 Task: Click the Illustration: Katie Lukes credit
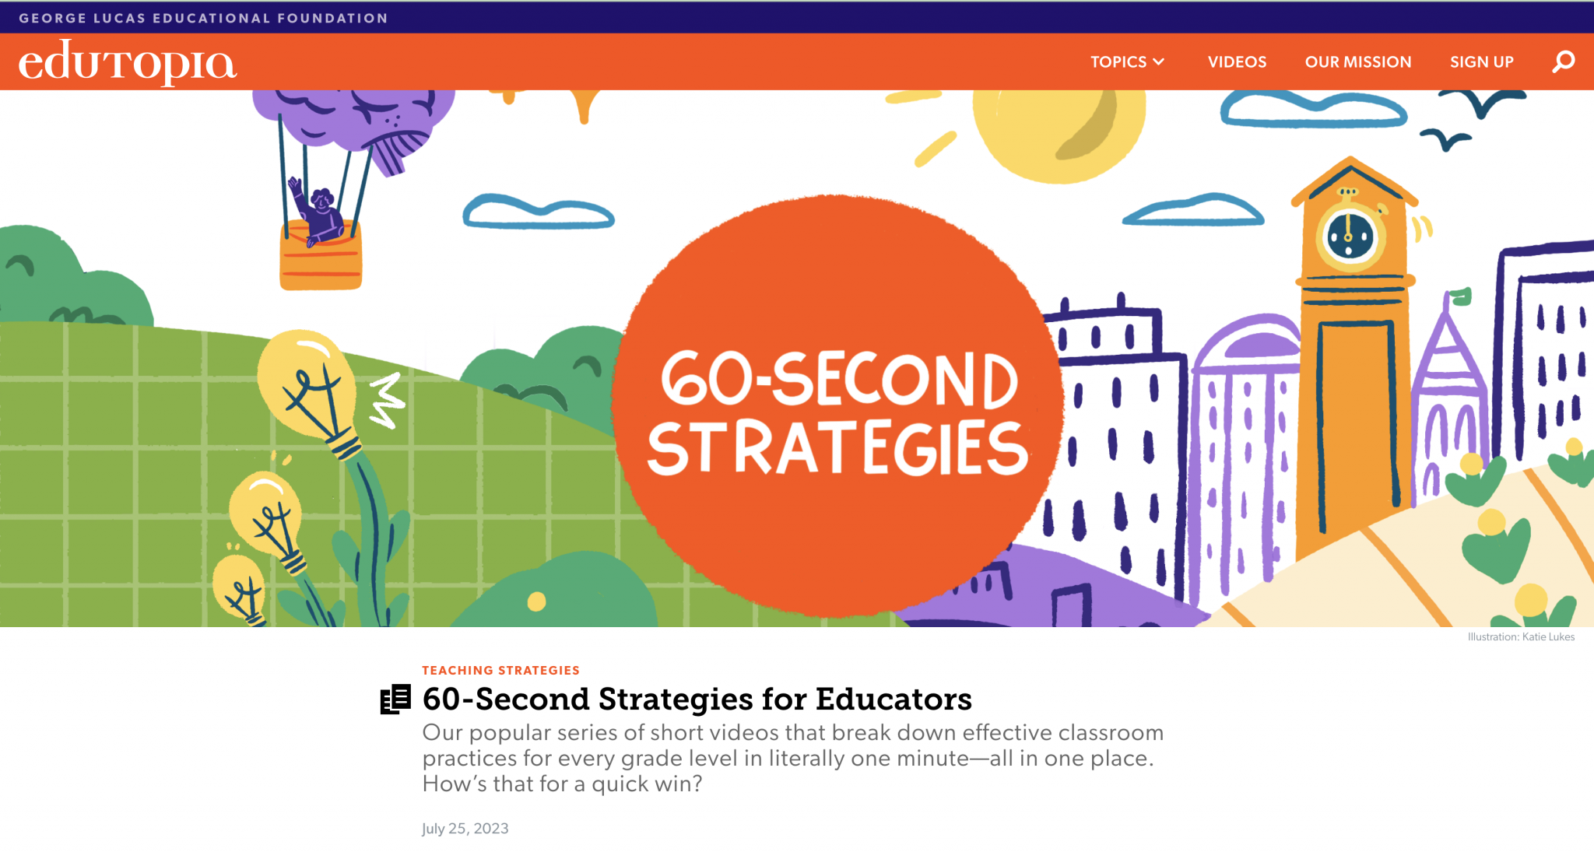(x=1520, y=636)
